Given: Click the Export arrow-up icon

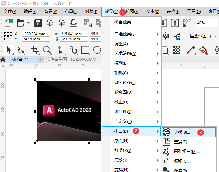Looking at the screenshot, I should coord(175,23).
